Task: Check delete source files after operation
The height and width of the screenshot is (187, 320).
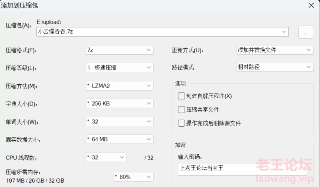Action: click(x=181, y=123)
